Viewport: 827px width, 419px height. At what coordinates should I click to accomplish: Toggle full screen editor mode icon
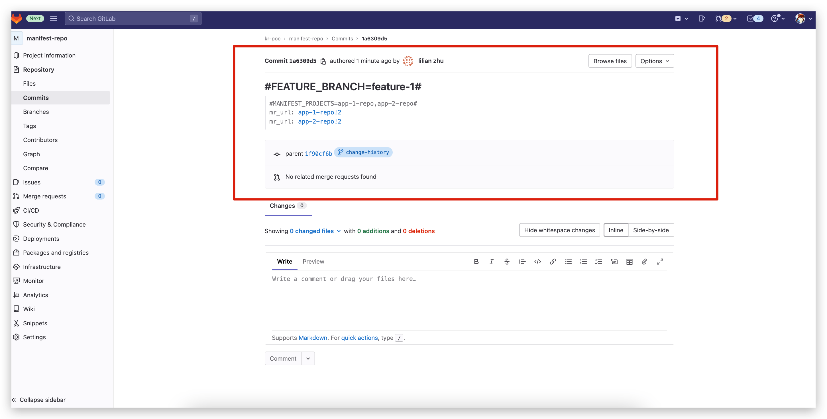660,262
